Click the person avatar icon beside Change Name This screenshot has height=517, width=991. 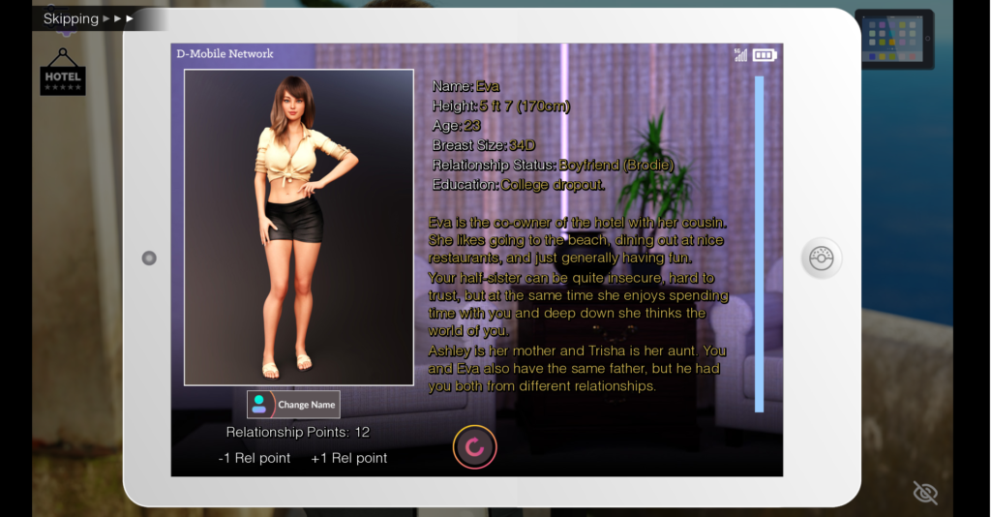pyautogui.click(x=259, y=405)
